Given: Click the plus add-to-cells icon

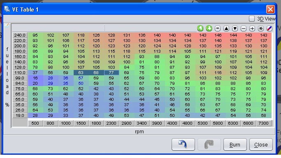Looking at the screenshot, I should tap(252, 28).
